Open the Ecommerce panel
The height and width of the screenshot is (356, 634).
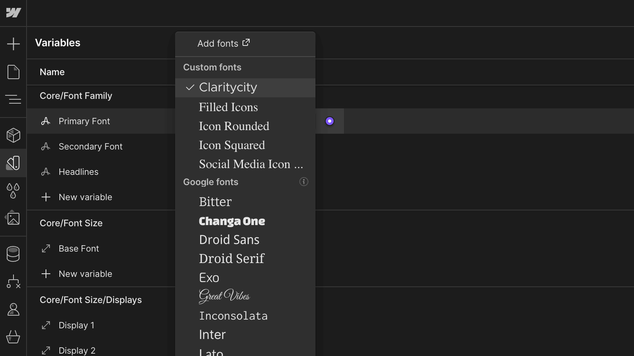tap(13, 337)
